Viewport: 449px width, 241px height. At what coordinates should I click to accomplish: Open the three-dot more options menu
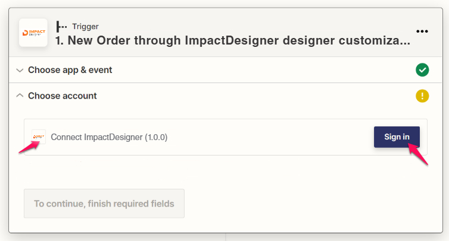422,31
